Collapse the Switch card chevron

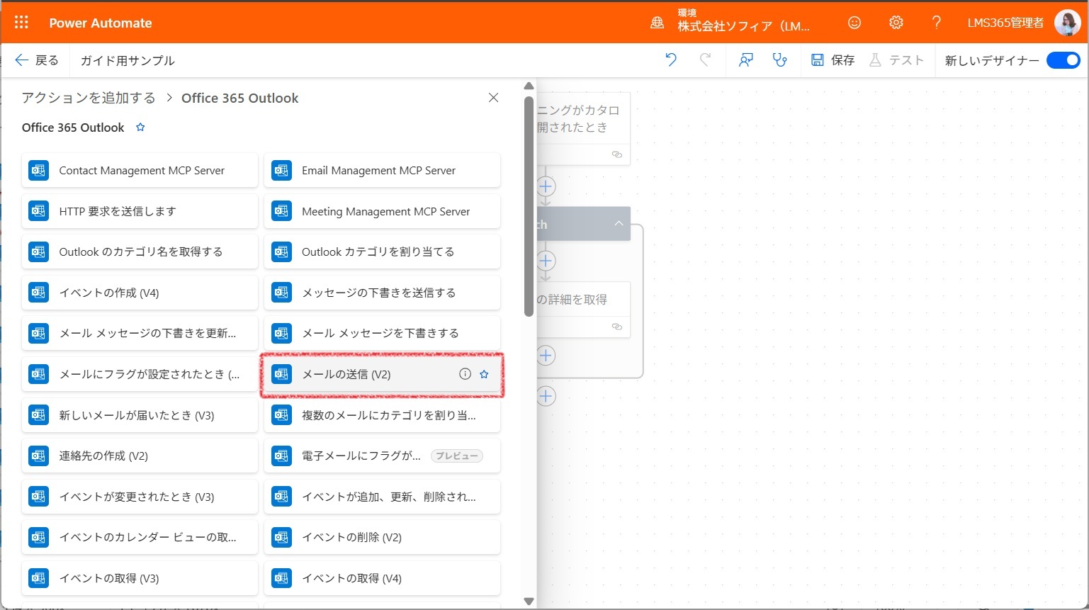pyautogui.click(x=619, y=223)
